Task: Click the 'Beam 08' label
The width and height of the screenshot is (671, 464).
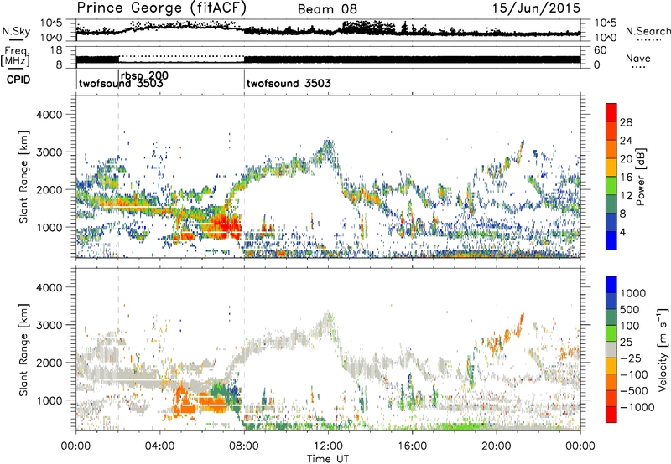Action: pos(327,9)
